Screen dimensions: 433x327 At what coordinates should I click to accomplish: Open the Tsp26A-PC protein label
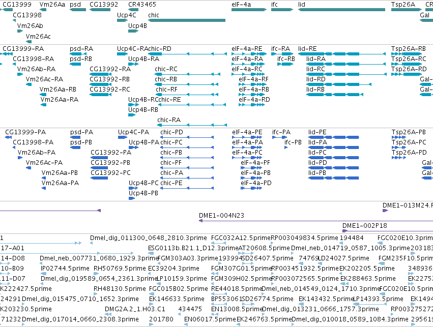tap(409, 143)
